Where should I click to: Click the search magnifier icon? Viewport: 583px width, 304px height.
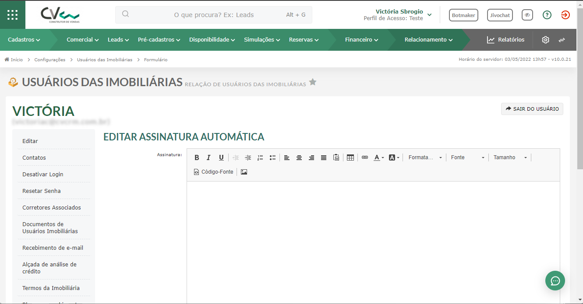126,14
